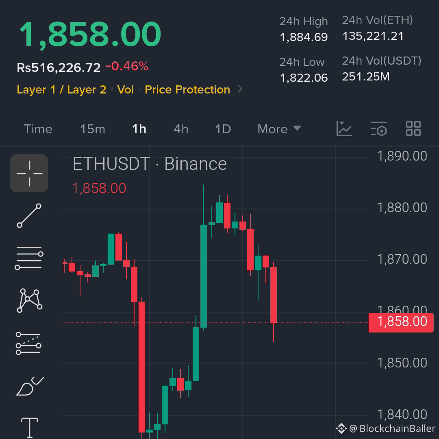Click the 24h Low value 1,822.06
Screen dimensions: 439x439
[x=304, y=78]
